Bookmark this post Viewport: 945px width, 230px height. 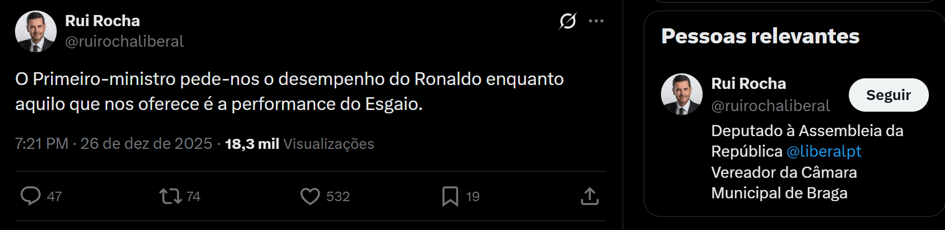pos(450,196)
